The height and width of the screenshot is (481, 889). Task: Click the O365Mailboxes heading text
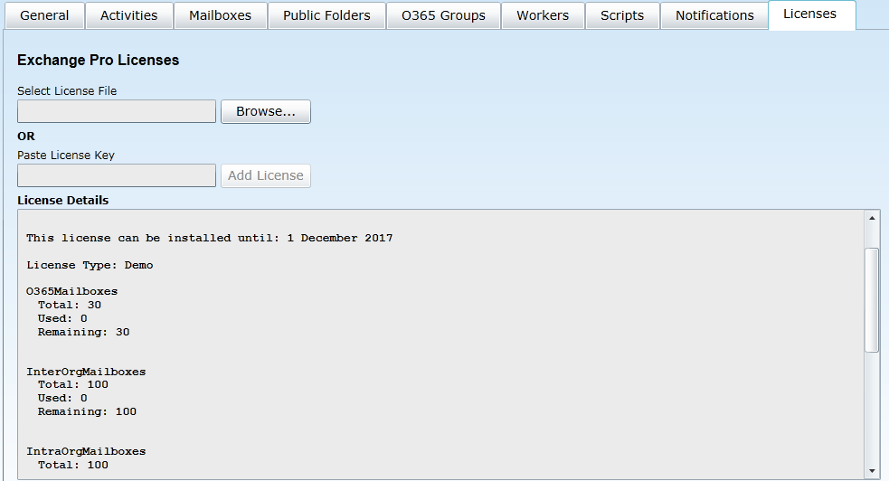point(72,291)
